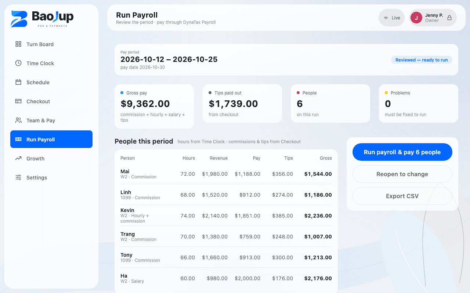470x293 pixels.
Task: Click the Problems card
Action: point(419,104)
